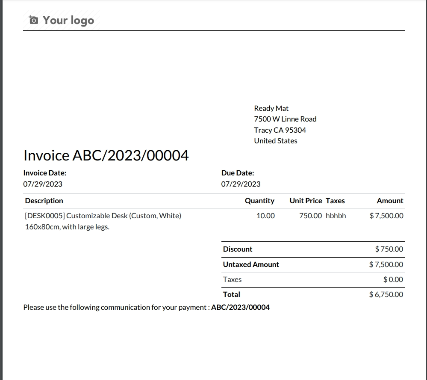Click '[DESK0005] Customizable Desk (Custom, White)' description
The width and height of the screenshot is (427, 380).
[x=103, y=216]
